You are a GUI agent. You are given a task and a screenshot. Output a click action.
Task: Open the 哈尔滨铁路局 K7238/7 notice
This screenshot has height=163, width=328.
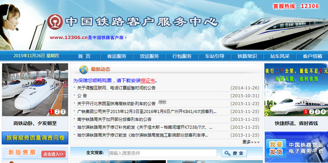(x=145, y=127)
